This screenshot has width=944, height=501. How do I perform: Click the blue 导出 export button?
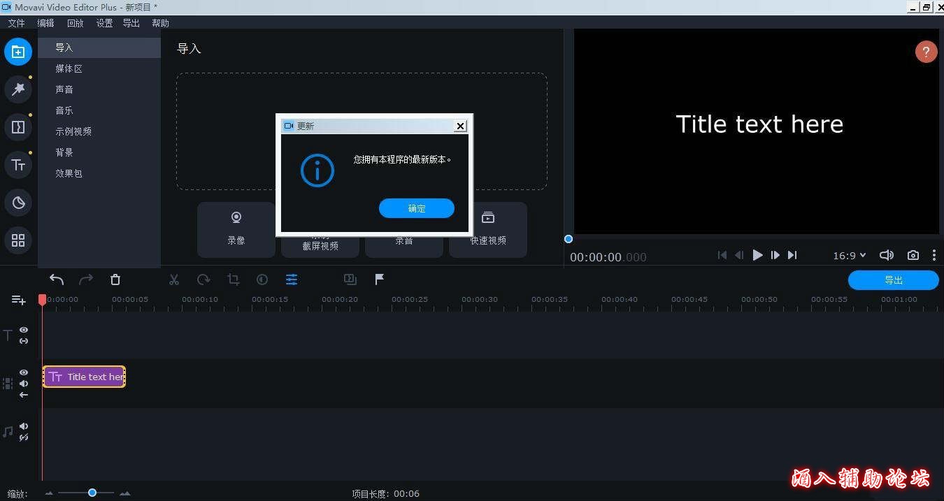pyautogui.click(x=893, y=280)
